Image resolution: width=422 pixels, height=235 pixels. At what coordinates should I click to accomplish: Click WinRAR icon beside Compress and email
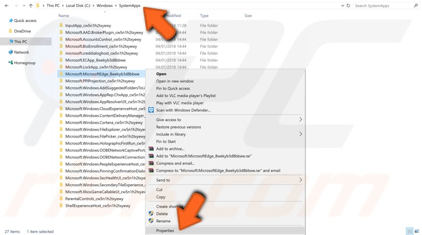point(151,163)
